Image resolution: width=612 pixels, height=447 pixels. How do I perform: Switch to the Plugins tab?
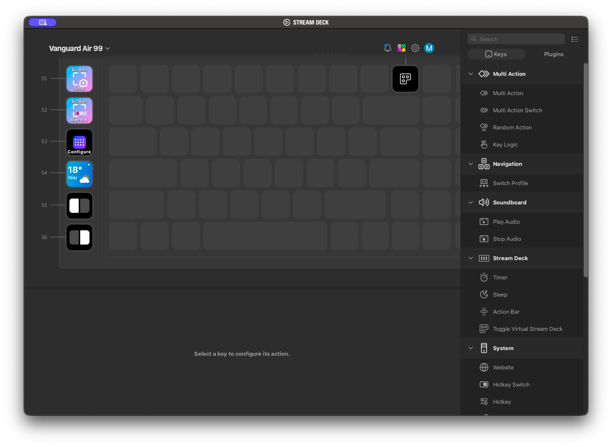(x=554, y=54)
